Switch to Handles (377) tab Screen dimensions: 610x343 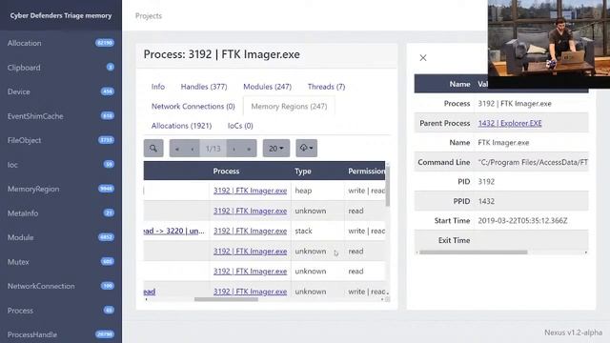point(204,87)
